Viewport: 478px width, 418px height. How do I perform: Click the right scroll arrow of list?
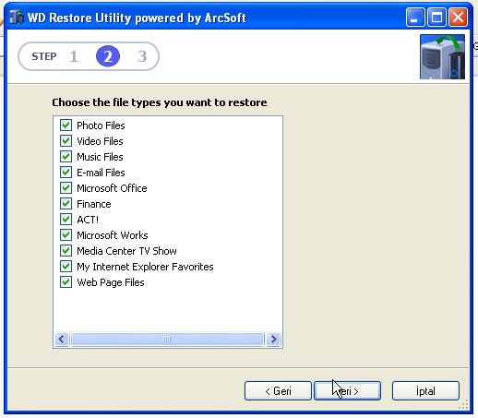[273, 340]
